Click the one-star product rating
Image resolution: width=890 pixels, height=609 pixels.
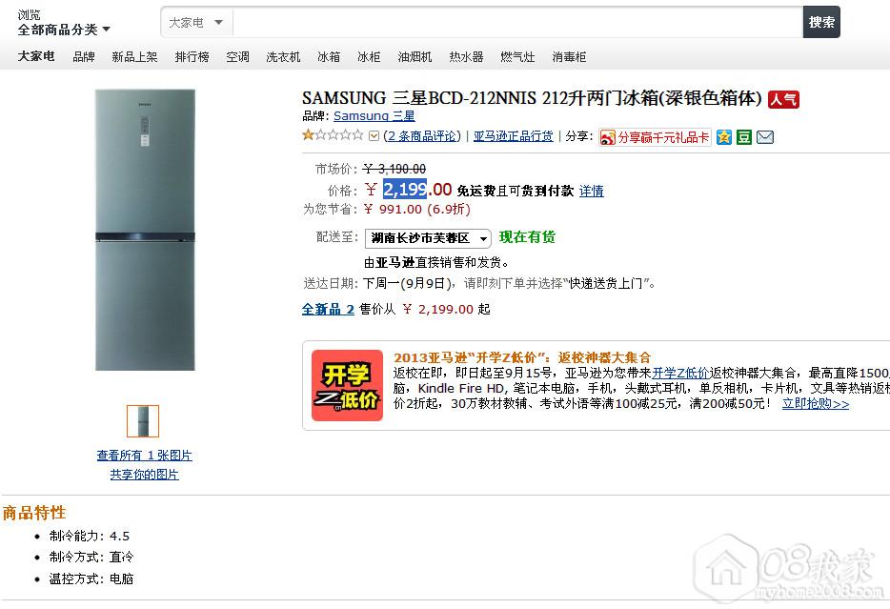pyautogui.click(x=333, y=134)
